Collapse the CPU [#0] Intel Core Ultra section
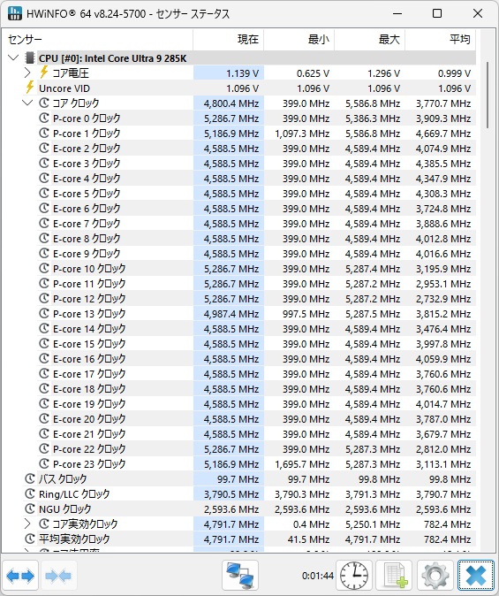Viewport: 499px width, 596px height. (13, 57)
